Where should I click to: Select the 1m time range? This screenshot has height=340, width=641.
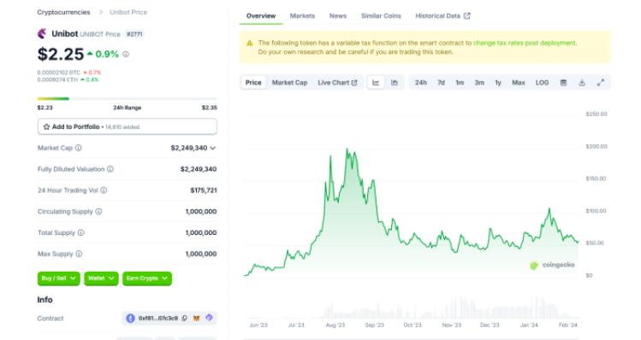[460, 83]
